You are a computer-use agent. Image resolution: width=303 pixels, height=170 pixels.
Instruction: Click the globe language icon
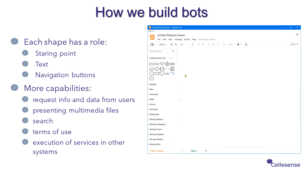point(297,35)
